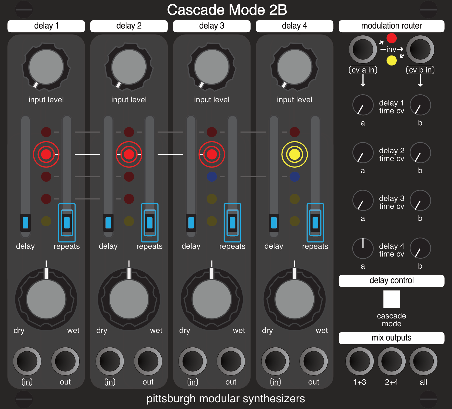Screen dimensions: 452x409
Task: Click the cv a in jack
Action: (x=362, y=50)
